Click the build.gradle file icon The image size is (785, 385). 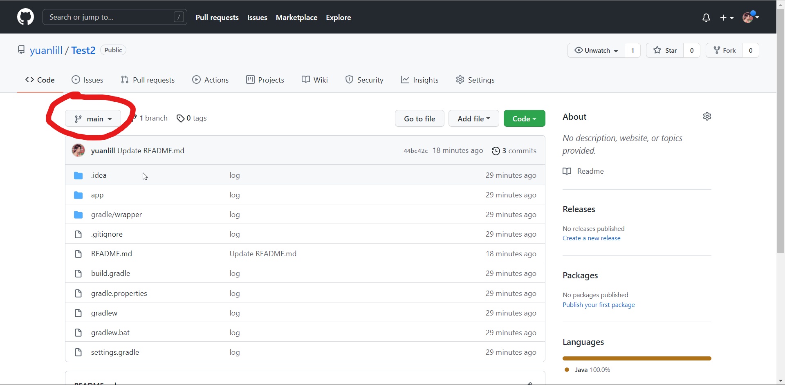coord(78,273)
